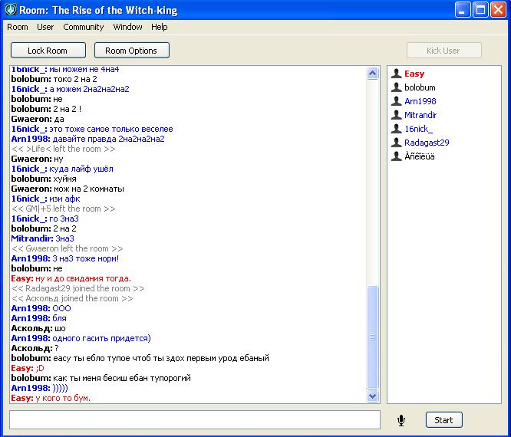Open Room Options
Image resolution: width=511 pixels, height=437 pixels.
(132, 51)
